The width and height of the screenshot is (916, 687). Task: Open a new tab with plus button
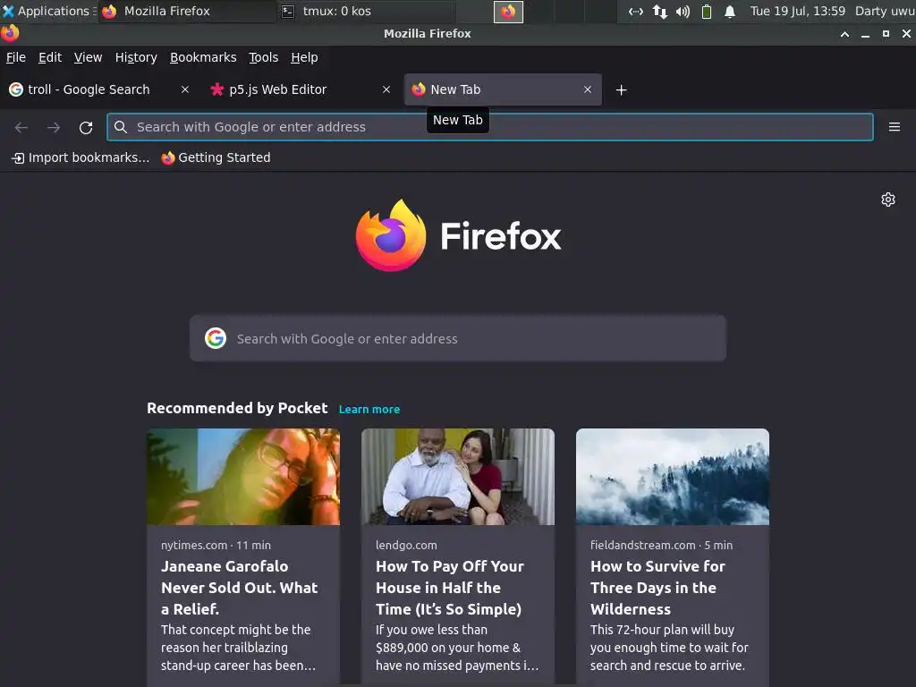(621, 90)
